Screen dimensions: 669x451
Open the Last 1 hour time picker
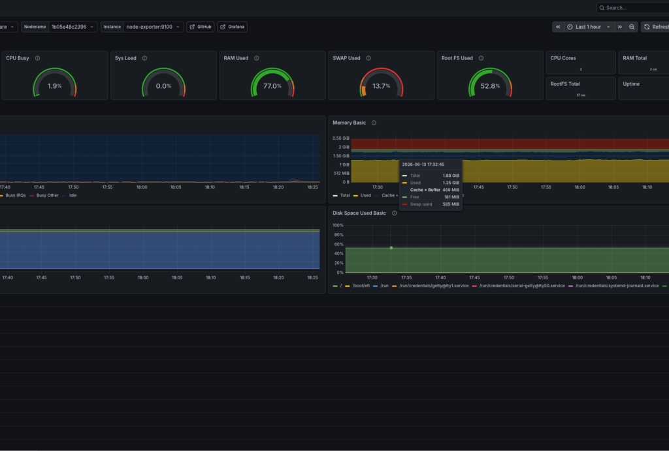pyautogui.click(x=589, y=27)
